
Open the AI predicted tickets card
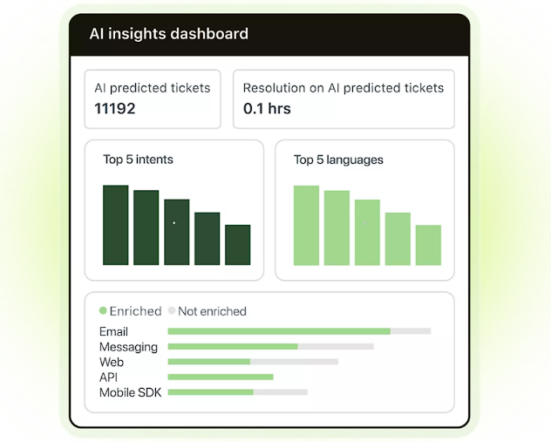[152, 99]
